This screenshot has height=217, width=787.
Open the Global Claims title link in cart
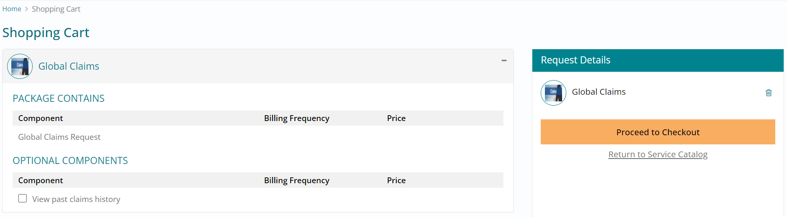(x=69, y=66)
